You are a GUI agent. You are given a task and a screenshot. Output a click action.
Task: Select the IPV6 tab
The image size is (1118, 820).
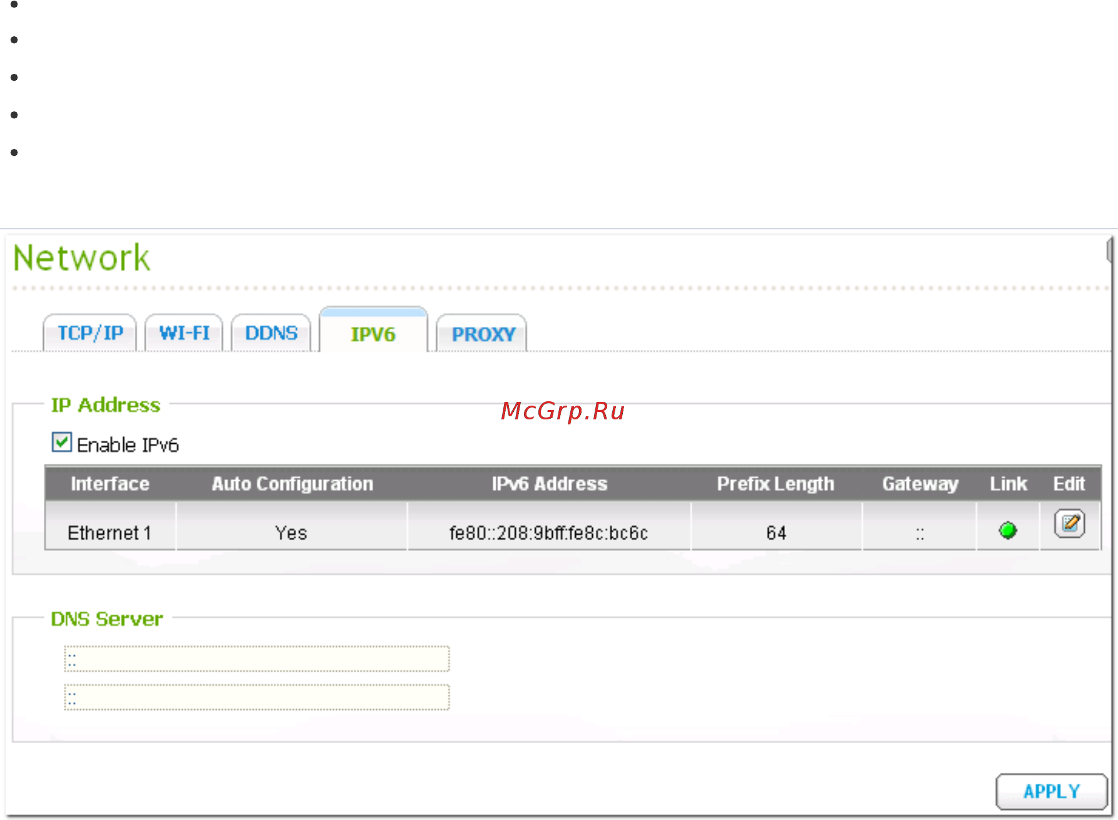click(x=373, y=331)
